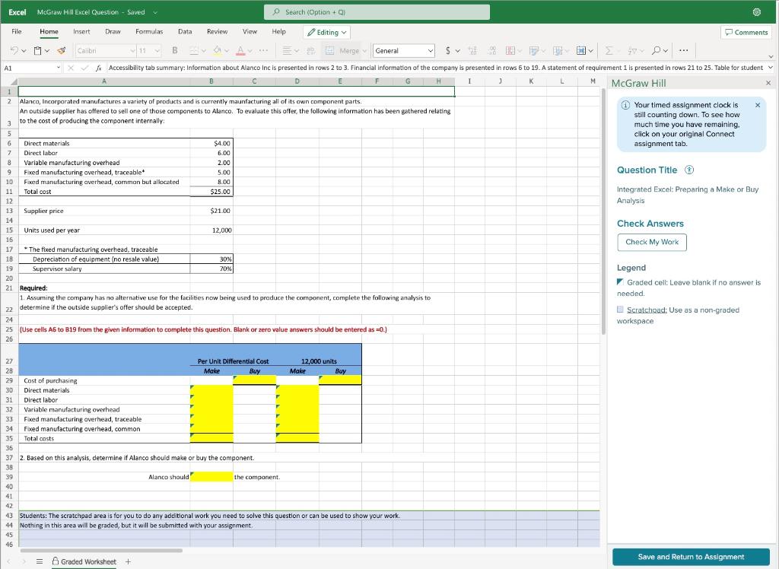The width and height of the screenshot is (779, 569).
Task: Open Conditional Formatting in the ribbon
Action: pyautogui.click(x=510, y=51)
